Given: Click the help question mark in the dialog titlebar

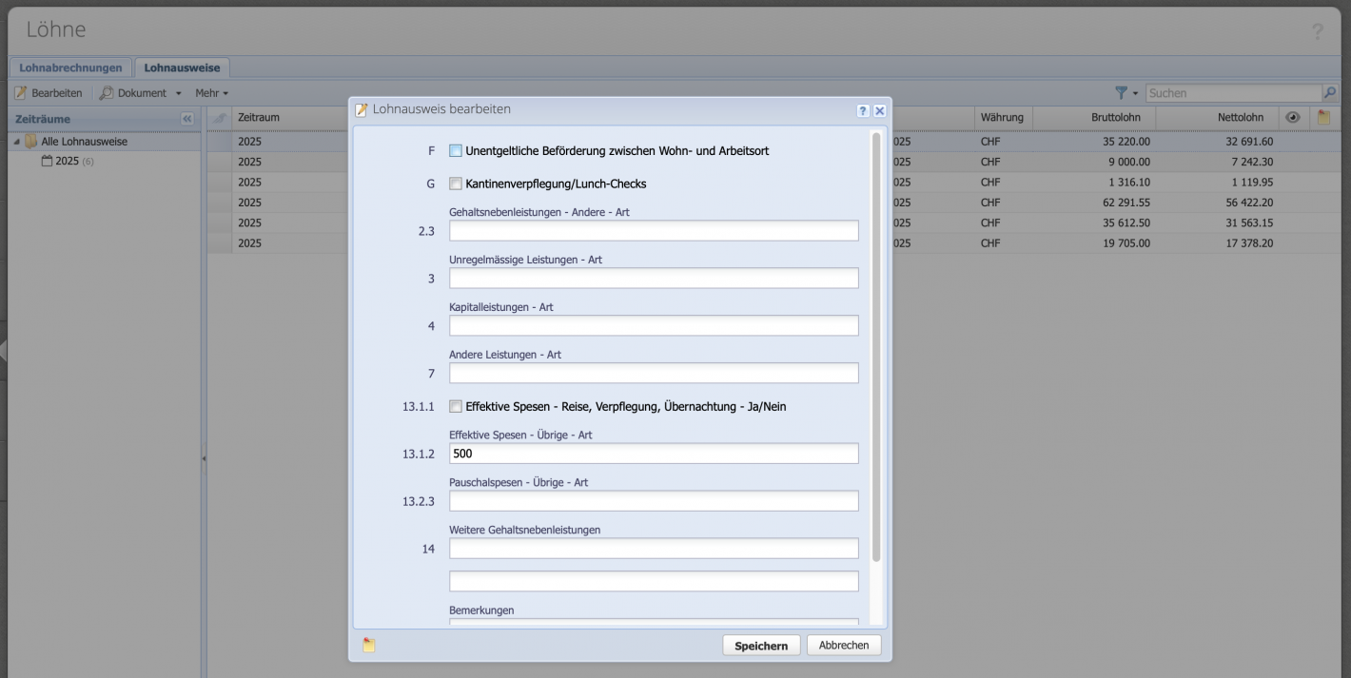Looking at the screenshot, I should pos(862,110).
